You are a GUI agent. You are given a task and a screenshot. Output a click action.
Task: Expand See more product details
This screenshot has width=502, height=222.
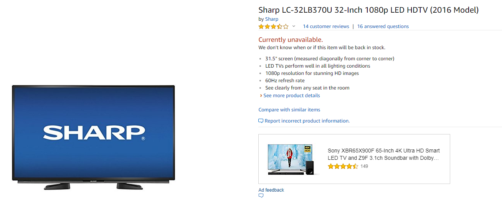pos(292,96)
